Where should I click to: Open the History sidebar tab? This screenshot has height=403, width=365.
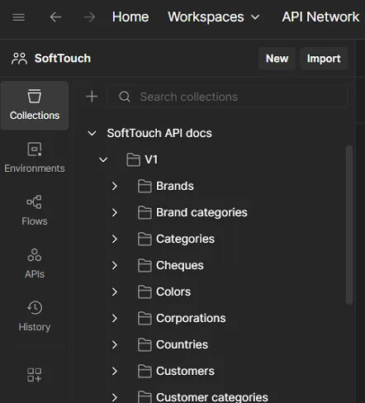click(x=35, y=316)
